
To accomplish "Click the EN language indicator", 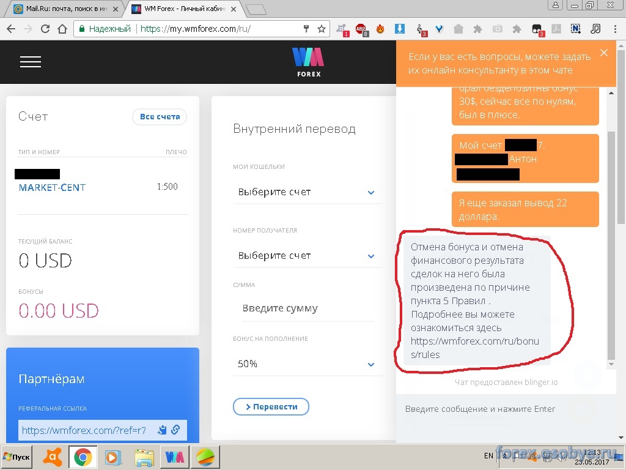I will 488,455.
